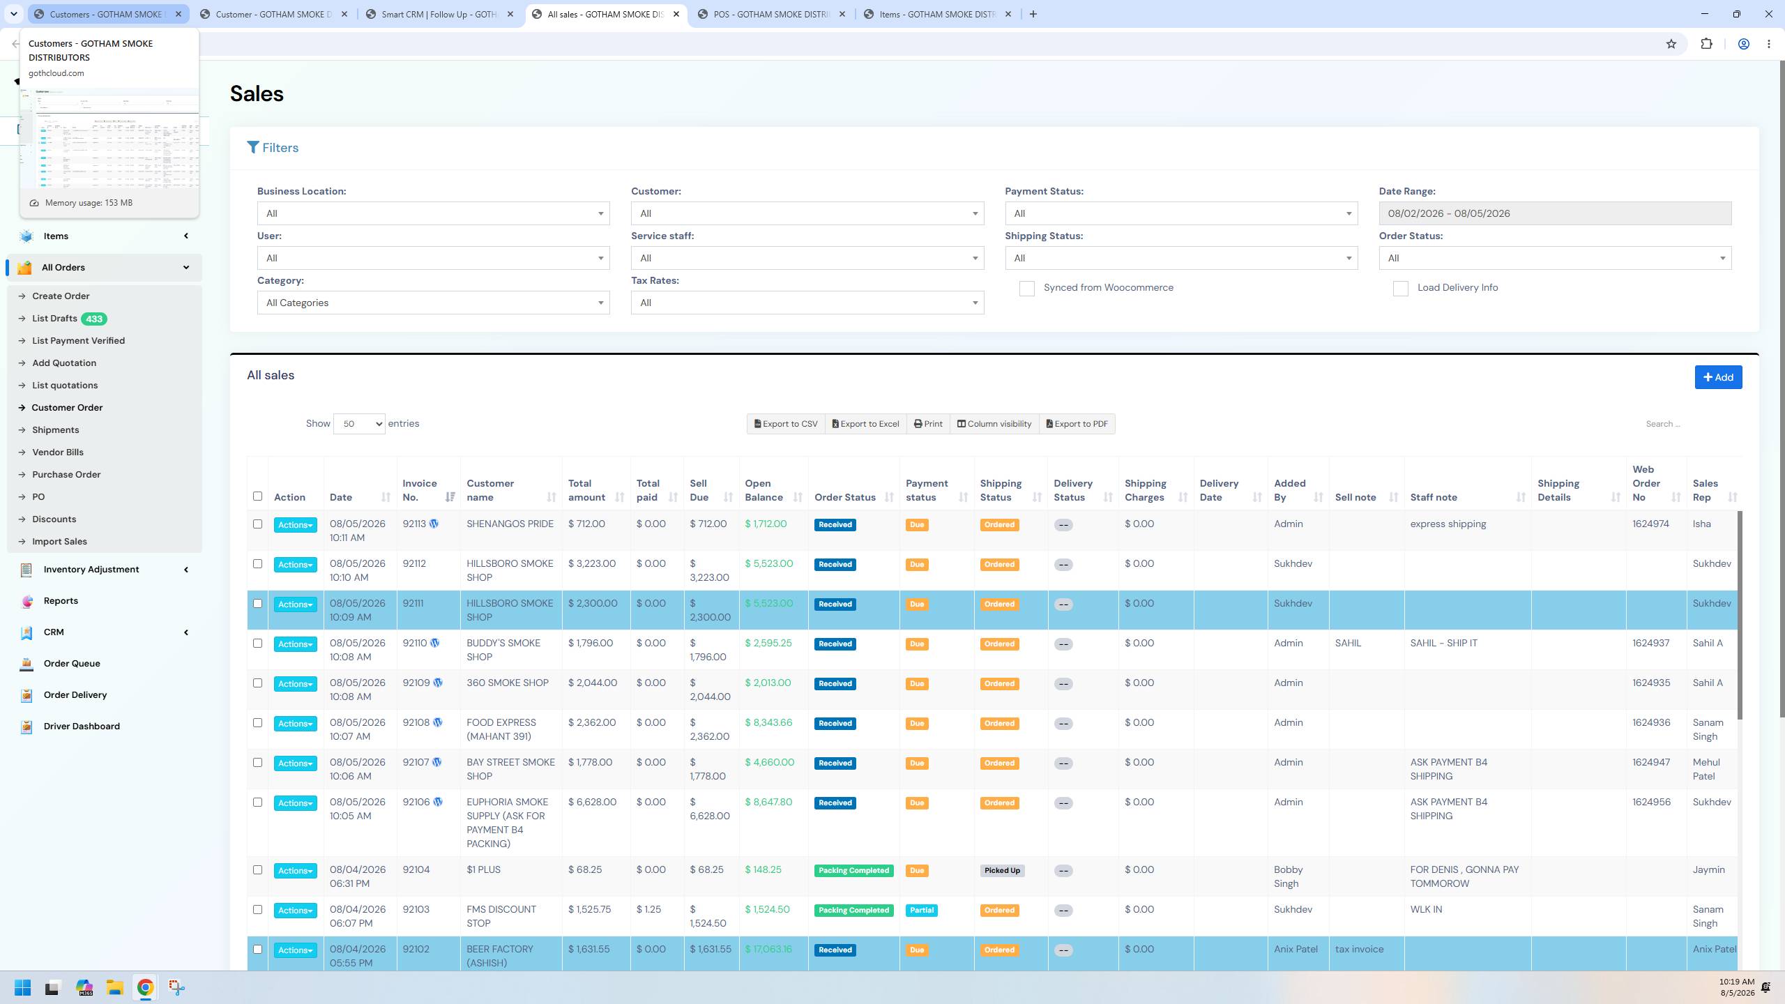Open the Payment Status dropdown

point(1181,213)
